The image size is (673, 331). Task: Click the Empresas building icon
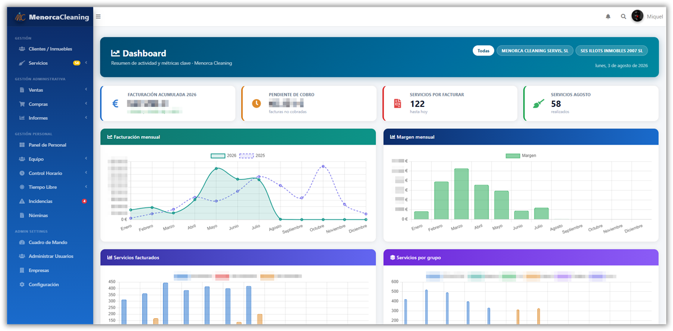tap(22, 271)
